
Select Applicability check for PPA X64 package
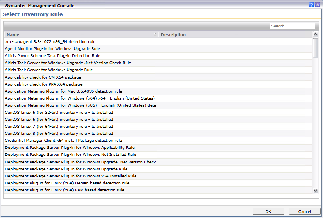coord(158,84)
